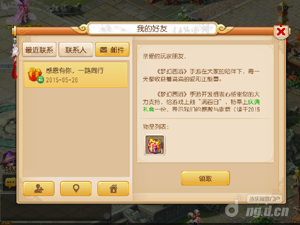Click the mail message body text
The height and width of the screenshot is (225, 300).
[x=201, y=83]
